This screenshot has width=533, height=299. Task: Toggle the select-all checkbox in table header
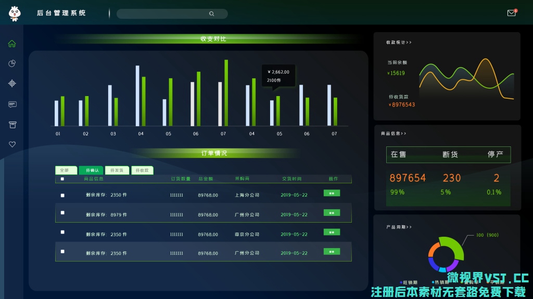pyautogui.click(x=62, y=179)
